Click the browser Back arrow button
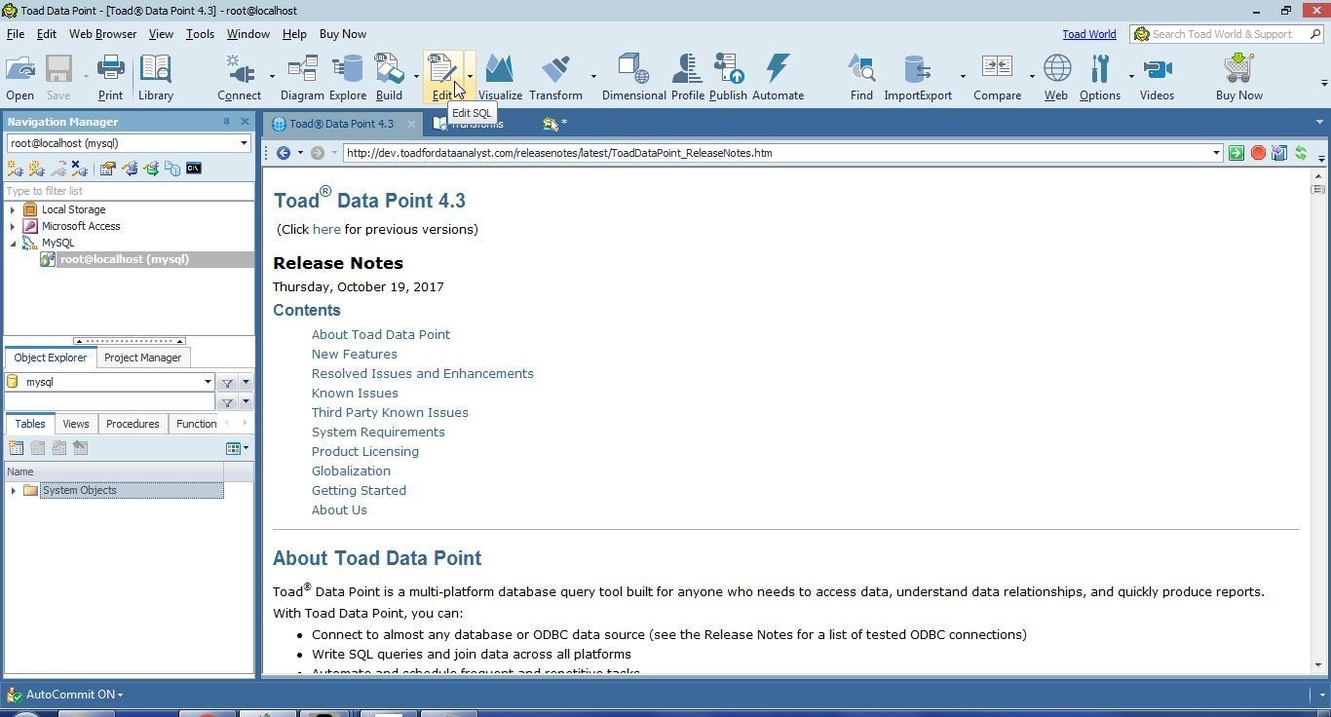1331x717 pixels. (284, 153)
